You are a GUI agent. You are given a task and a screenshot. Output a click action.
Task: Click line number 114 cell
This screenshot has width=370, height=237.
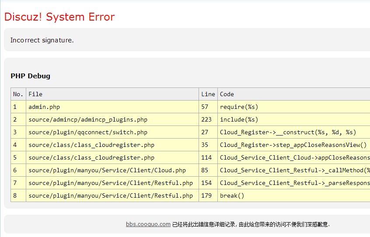tap(208, 157)
